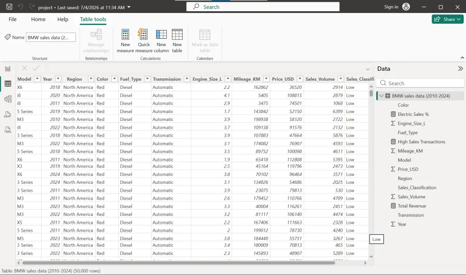Select Color field in Data pane
This screenshot has height=275, width=466.
[x=403, y=105]
